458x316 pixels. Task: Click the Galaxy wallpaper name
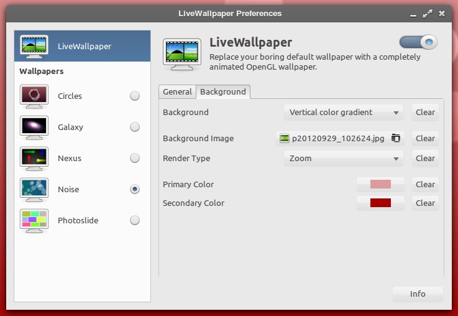click(70, 128)
